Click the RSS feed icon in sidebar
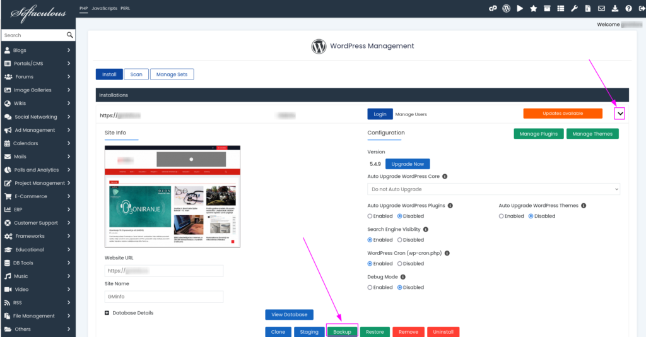The image size is (646, 337). (x=7, y=303)
